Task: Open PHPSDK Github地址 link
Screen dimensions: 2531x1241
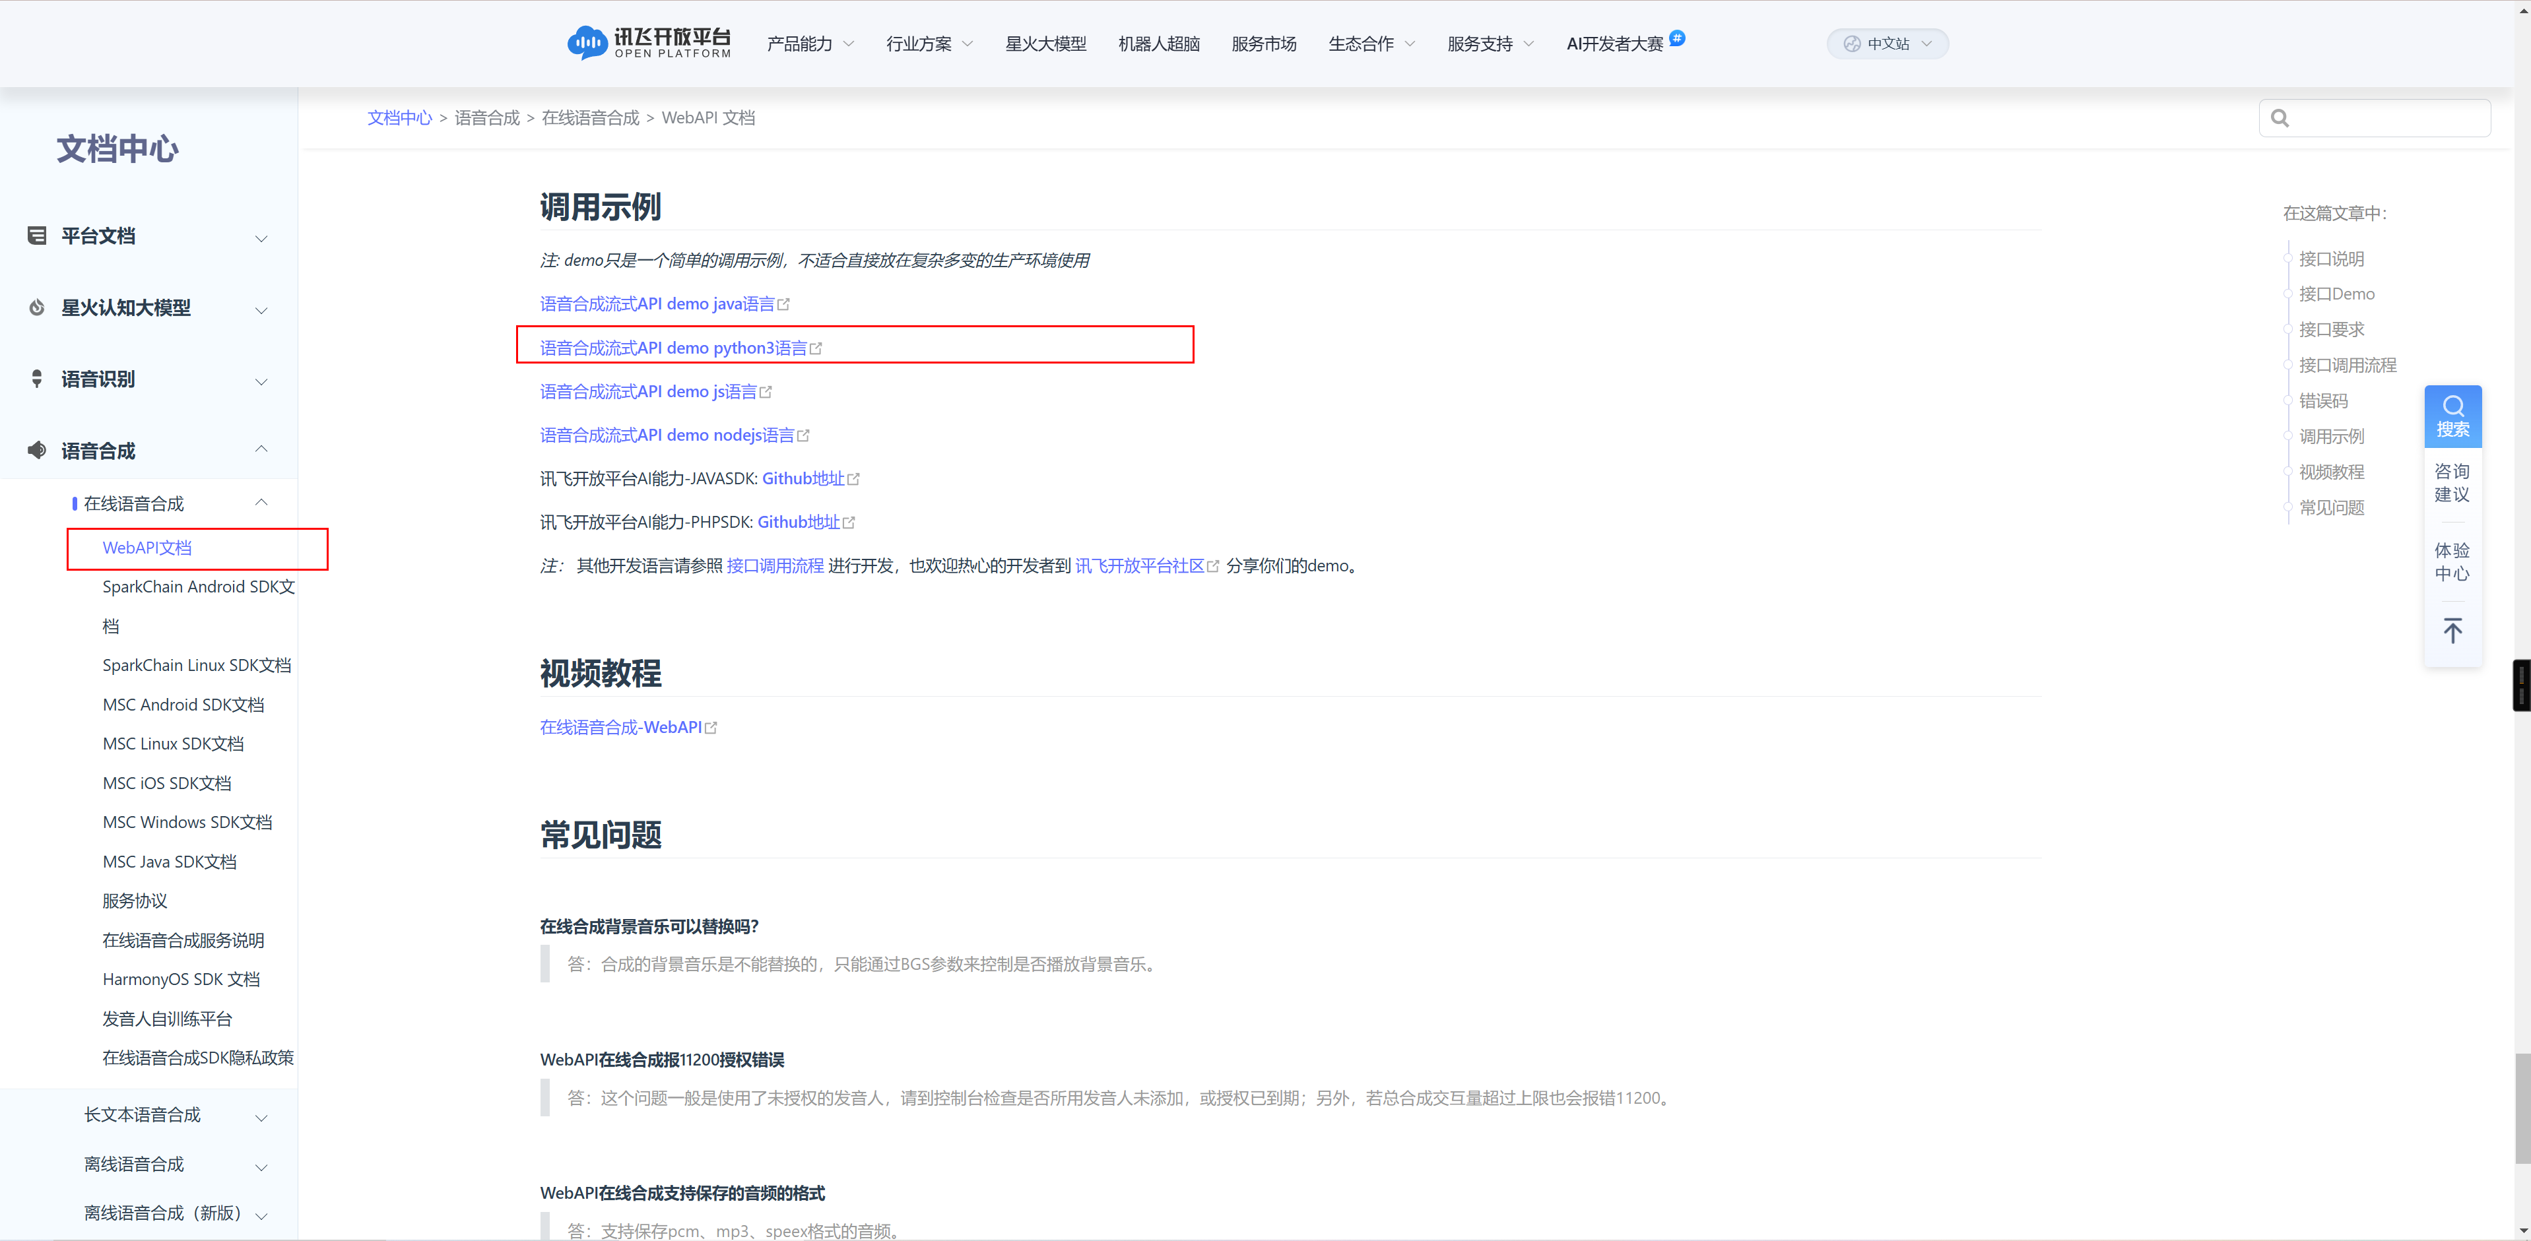Action: tap(799, 523)
